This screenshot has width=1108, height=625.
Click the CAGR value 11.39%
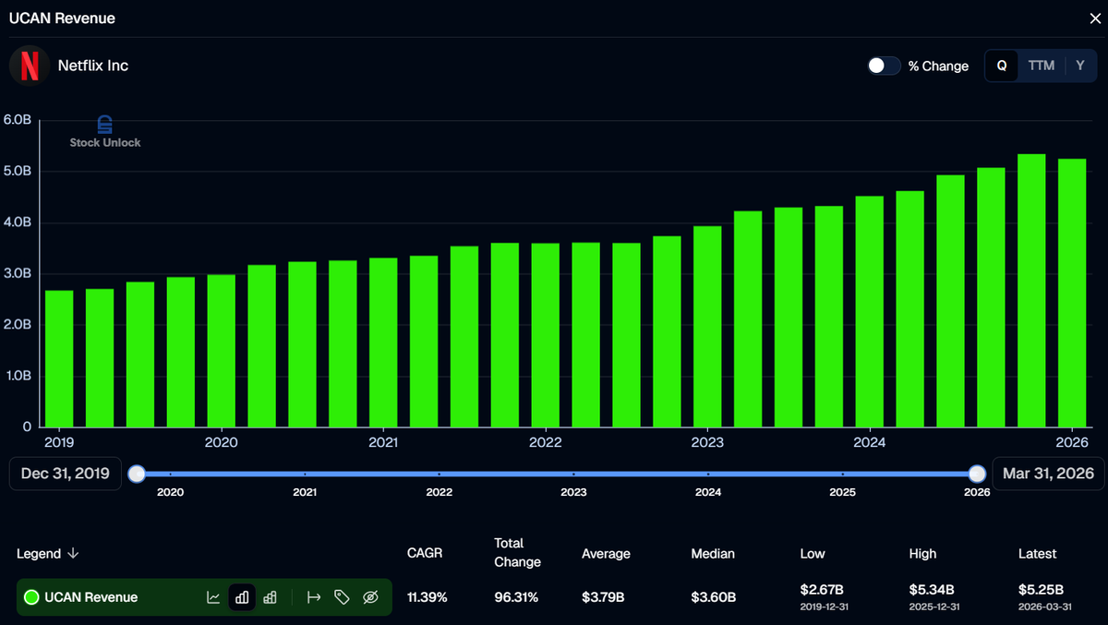(428, 597)
